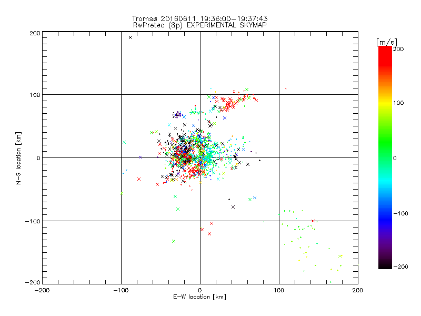Click the y-axis tick label '-100'
The height and width of the screenshot is (316, 421).
pyautogui.click(x=33, y=221)
